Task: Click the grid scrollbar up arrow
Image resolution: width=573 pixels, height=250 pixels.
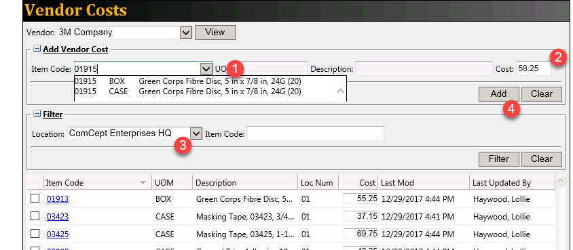Action: (x=560, y=180)
